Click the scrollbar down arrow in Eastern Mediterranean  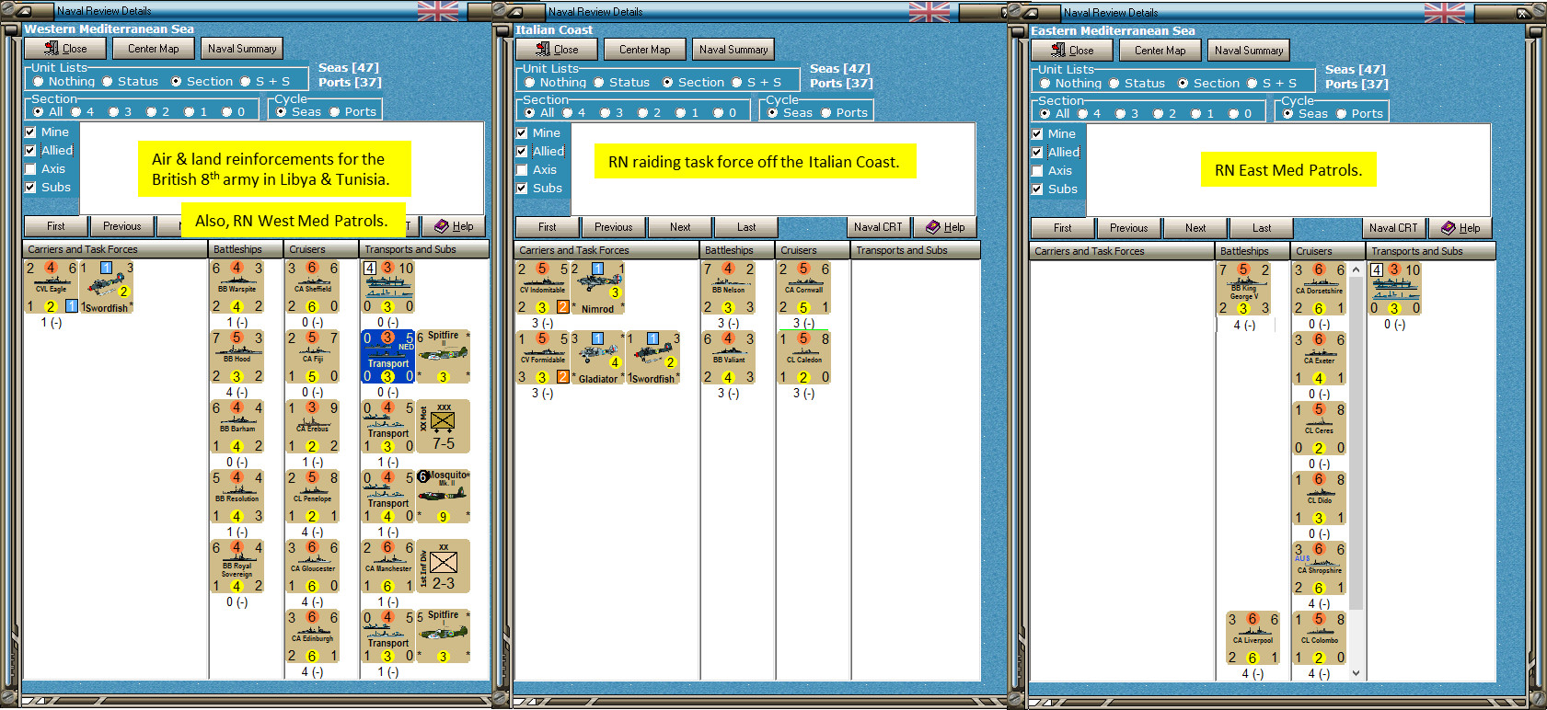click(1356, 673)
